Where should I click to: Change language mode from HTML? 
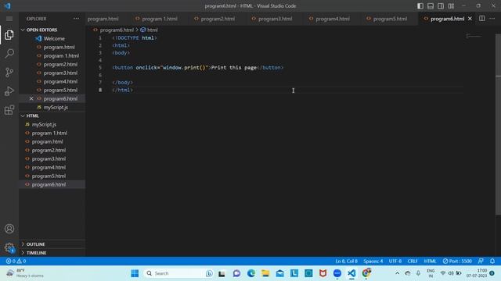pyautogui.click(x=430, y=261)
